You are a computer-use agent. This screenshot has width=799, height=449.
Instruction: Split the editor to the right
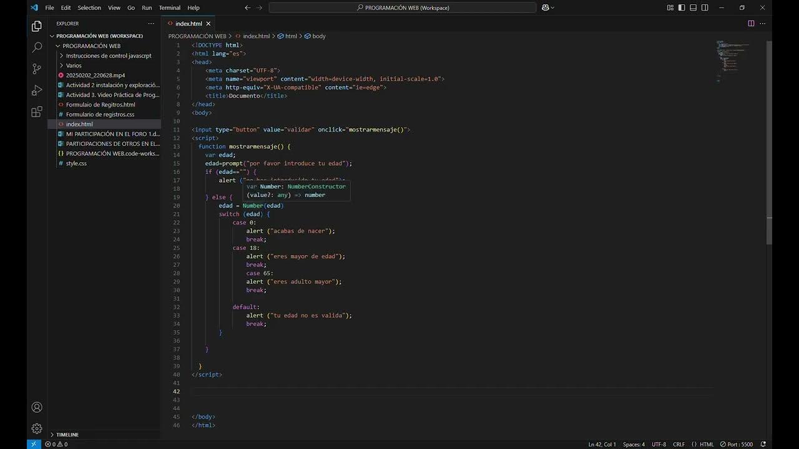click(751, 23)
